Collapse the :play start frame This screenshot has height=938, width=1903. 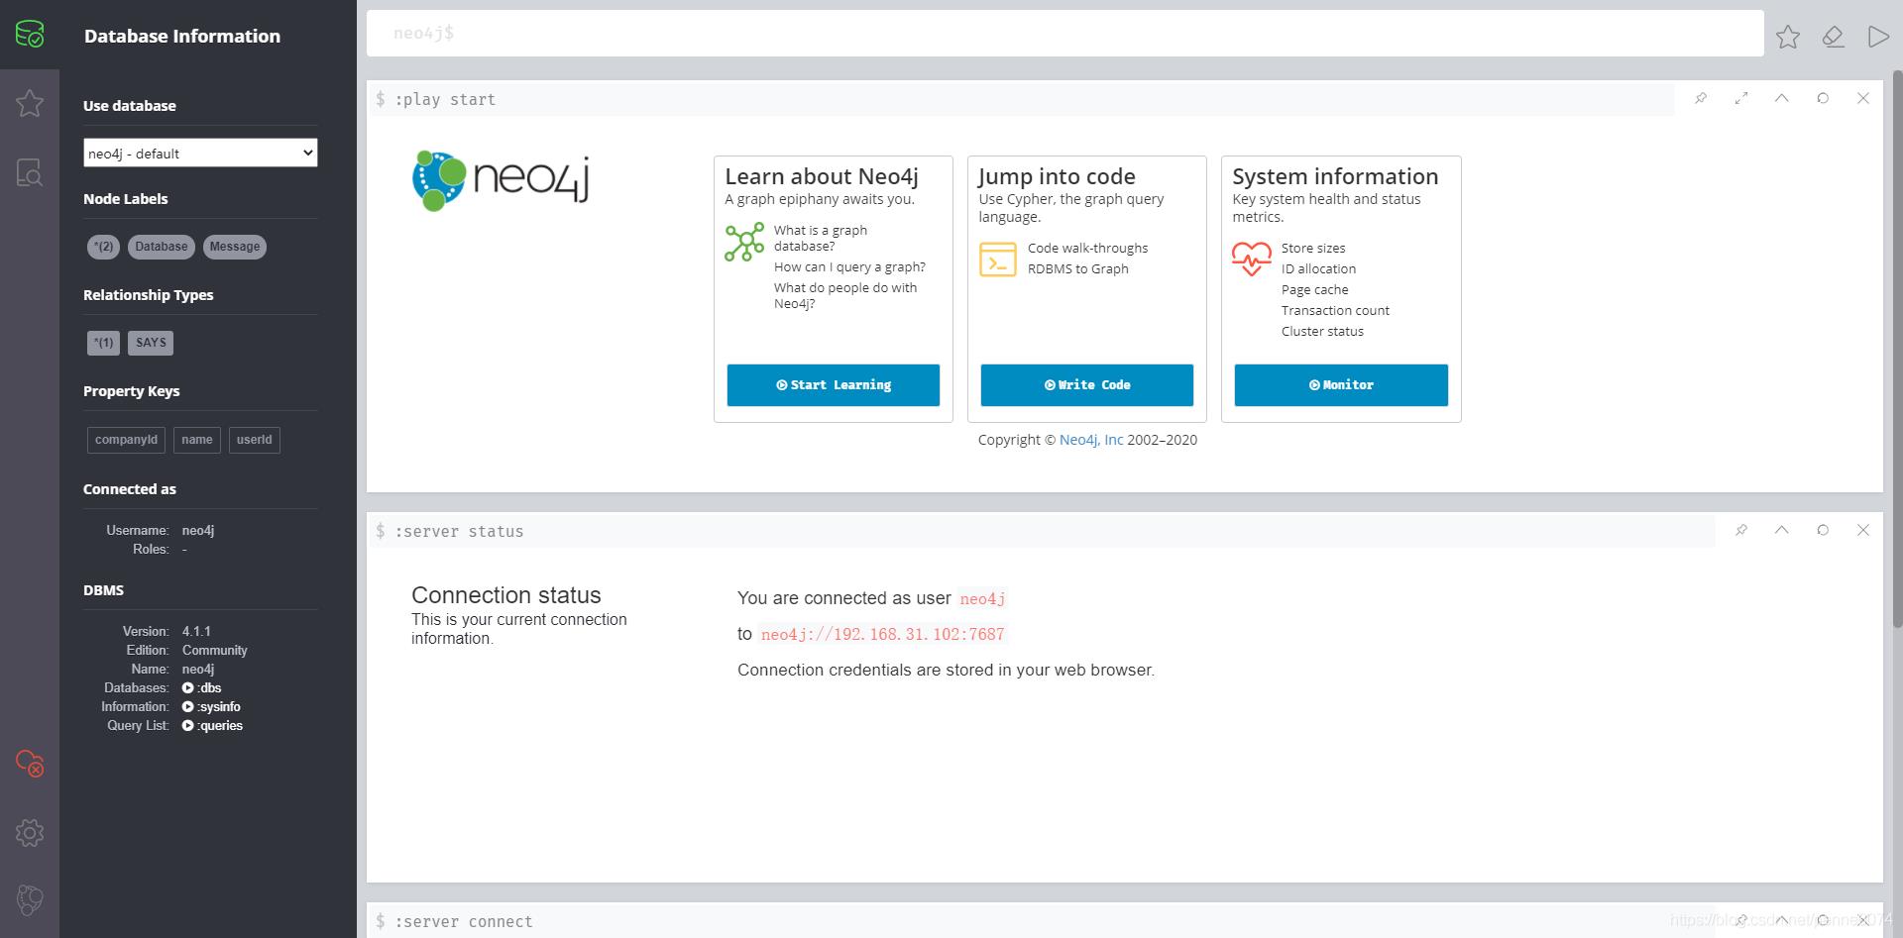click(x=1782, y=98)
